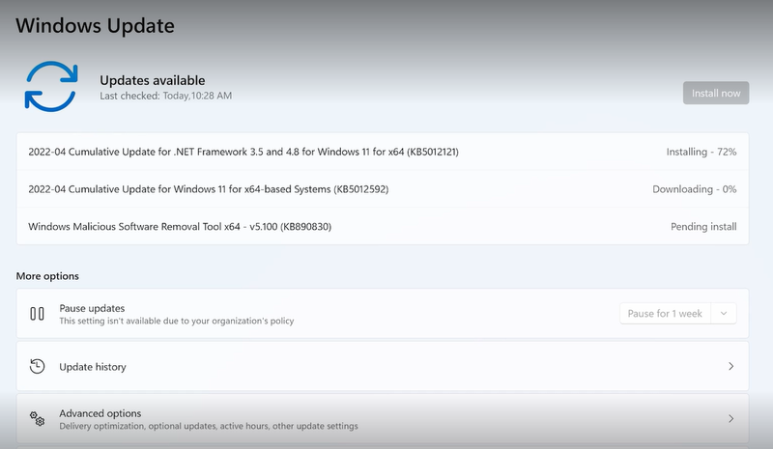Open the Advanced options row
Image resolution: width=773 pixels, height=449 pixels.
(x=383, y=419)
